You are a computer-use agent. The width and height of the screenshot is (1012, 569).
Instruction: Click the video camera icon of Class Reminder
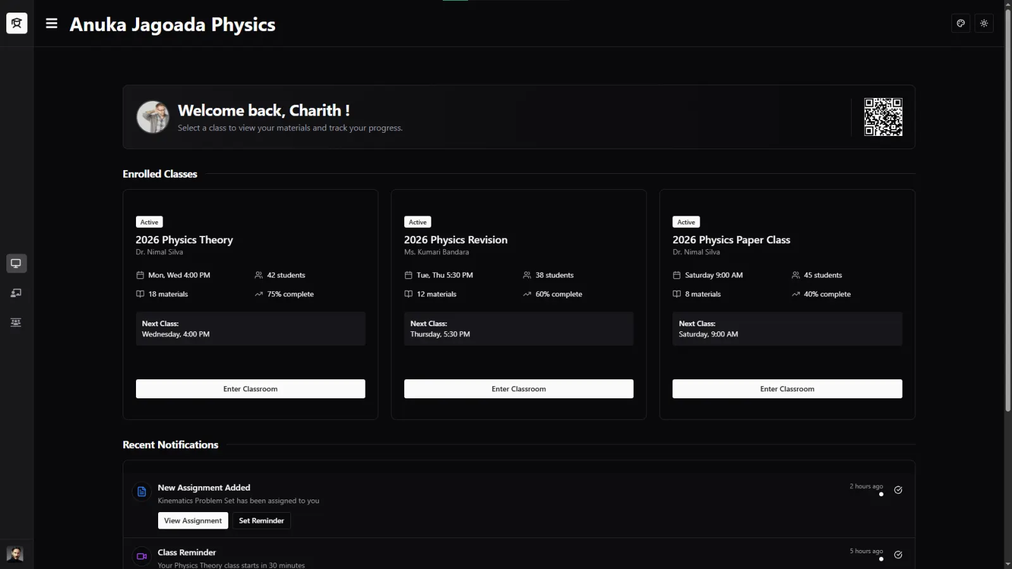[x=142, y=556]
